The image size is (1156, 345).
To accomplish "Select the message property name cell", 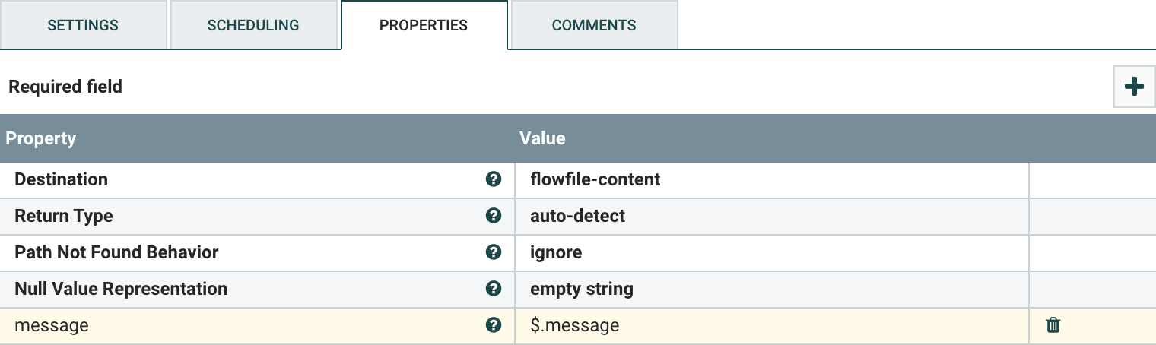I will [x=52, y=326].
